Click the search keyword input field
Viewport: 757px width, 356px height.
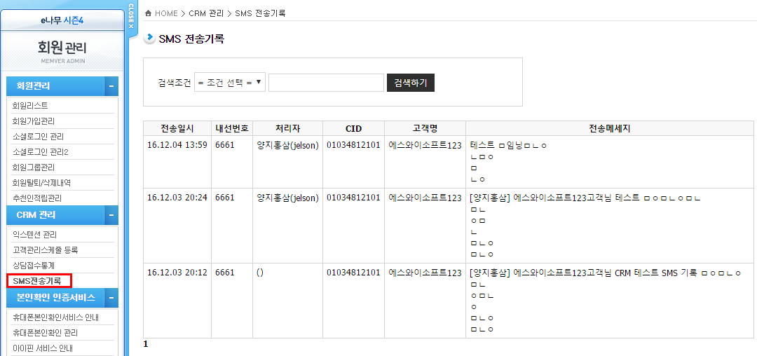pyautogui.click(x=325, y=83)
